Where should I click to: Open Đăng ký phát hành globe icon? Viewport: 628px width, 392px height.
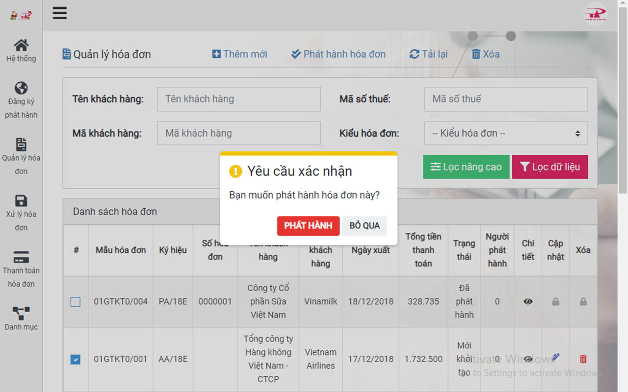tap(21, 88)
